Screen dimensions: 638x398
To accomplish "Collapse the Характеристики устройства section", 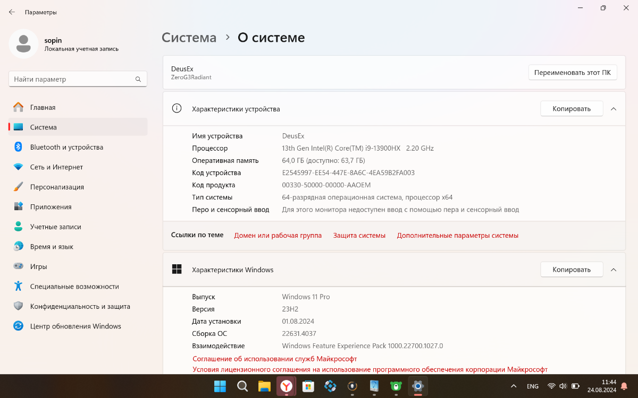I will [614, 109].
